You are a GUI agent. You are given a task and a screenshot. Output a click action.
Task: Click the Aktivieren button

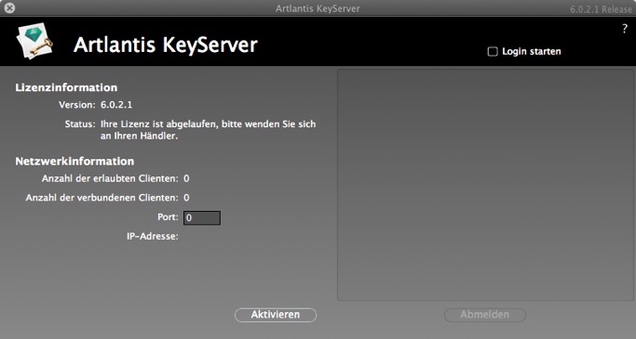pyautogui.click(x=276, y=315)
